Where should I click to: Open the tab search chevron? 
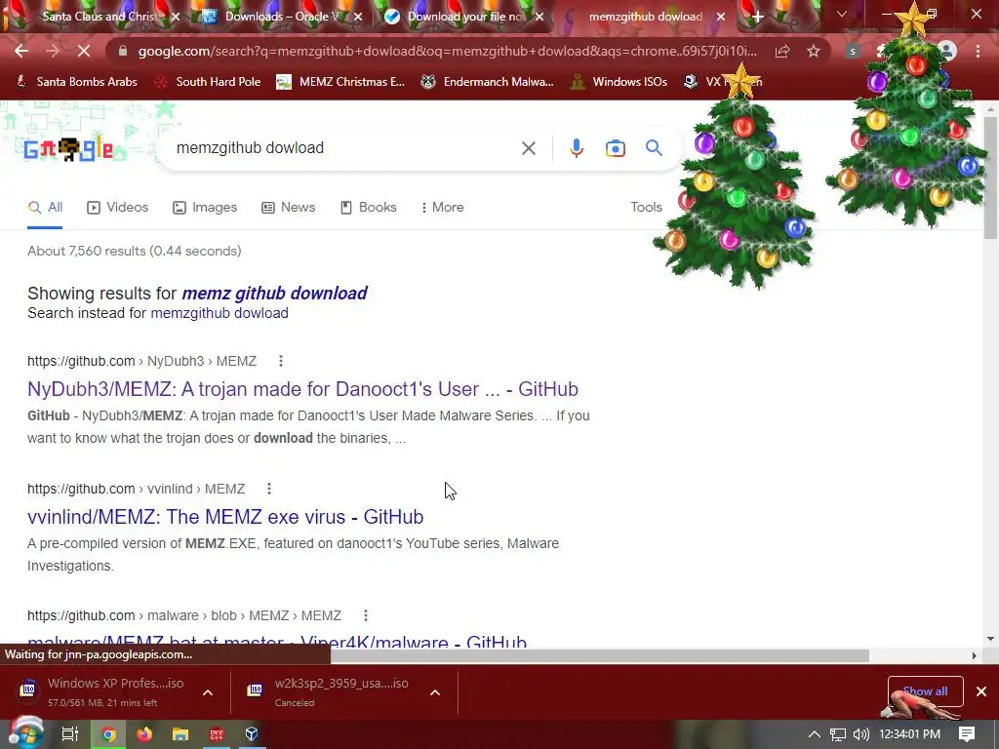click(842, 14)
